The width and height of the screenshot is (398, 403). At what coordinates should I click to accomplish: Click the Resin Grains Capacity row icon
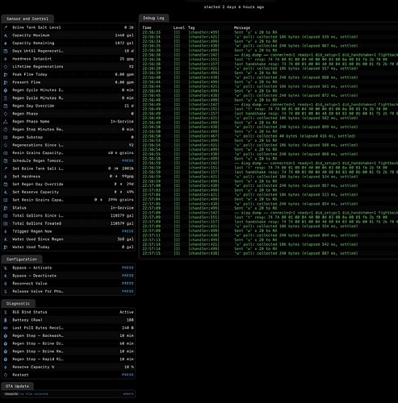(x=6, y=153)
